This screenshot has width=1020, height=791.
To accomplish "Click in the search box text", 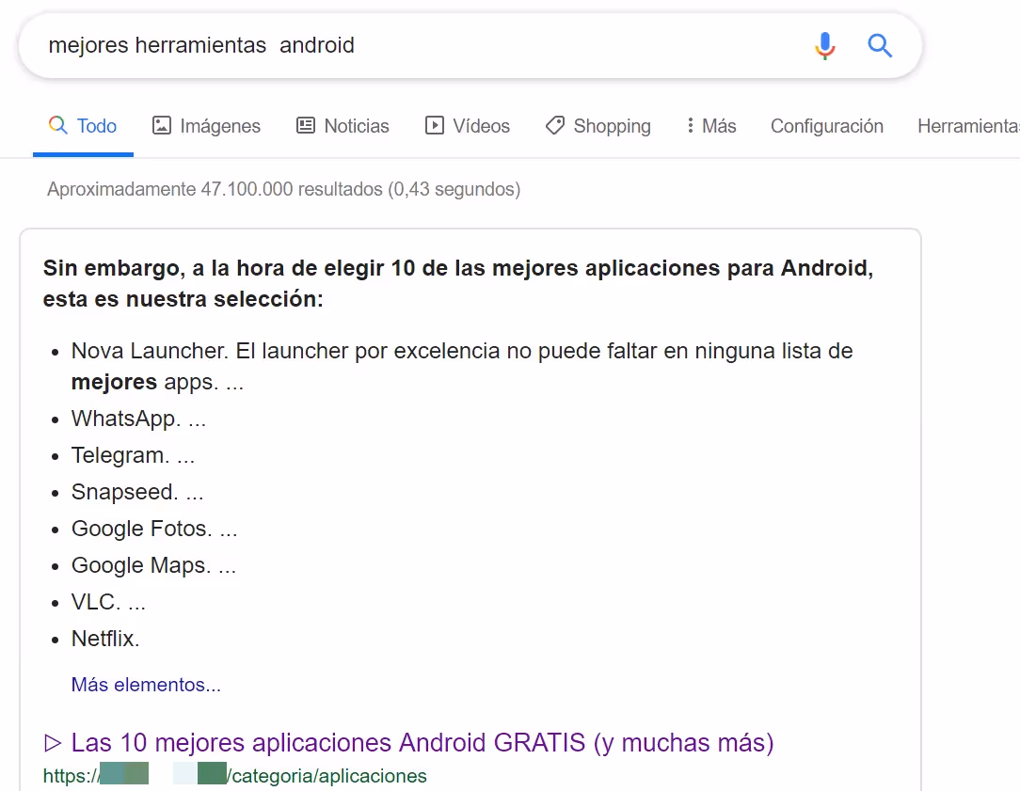I will point(201,45).
